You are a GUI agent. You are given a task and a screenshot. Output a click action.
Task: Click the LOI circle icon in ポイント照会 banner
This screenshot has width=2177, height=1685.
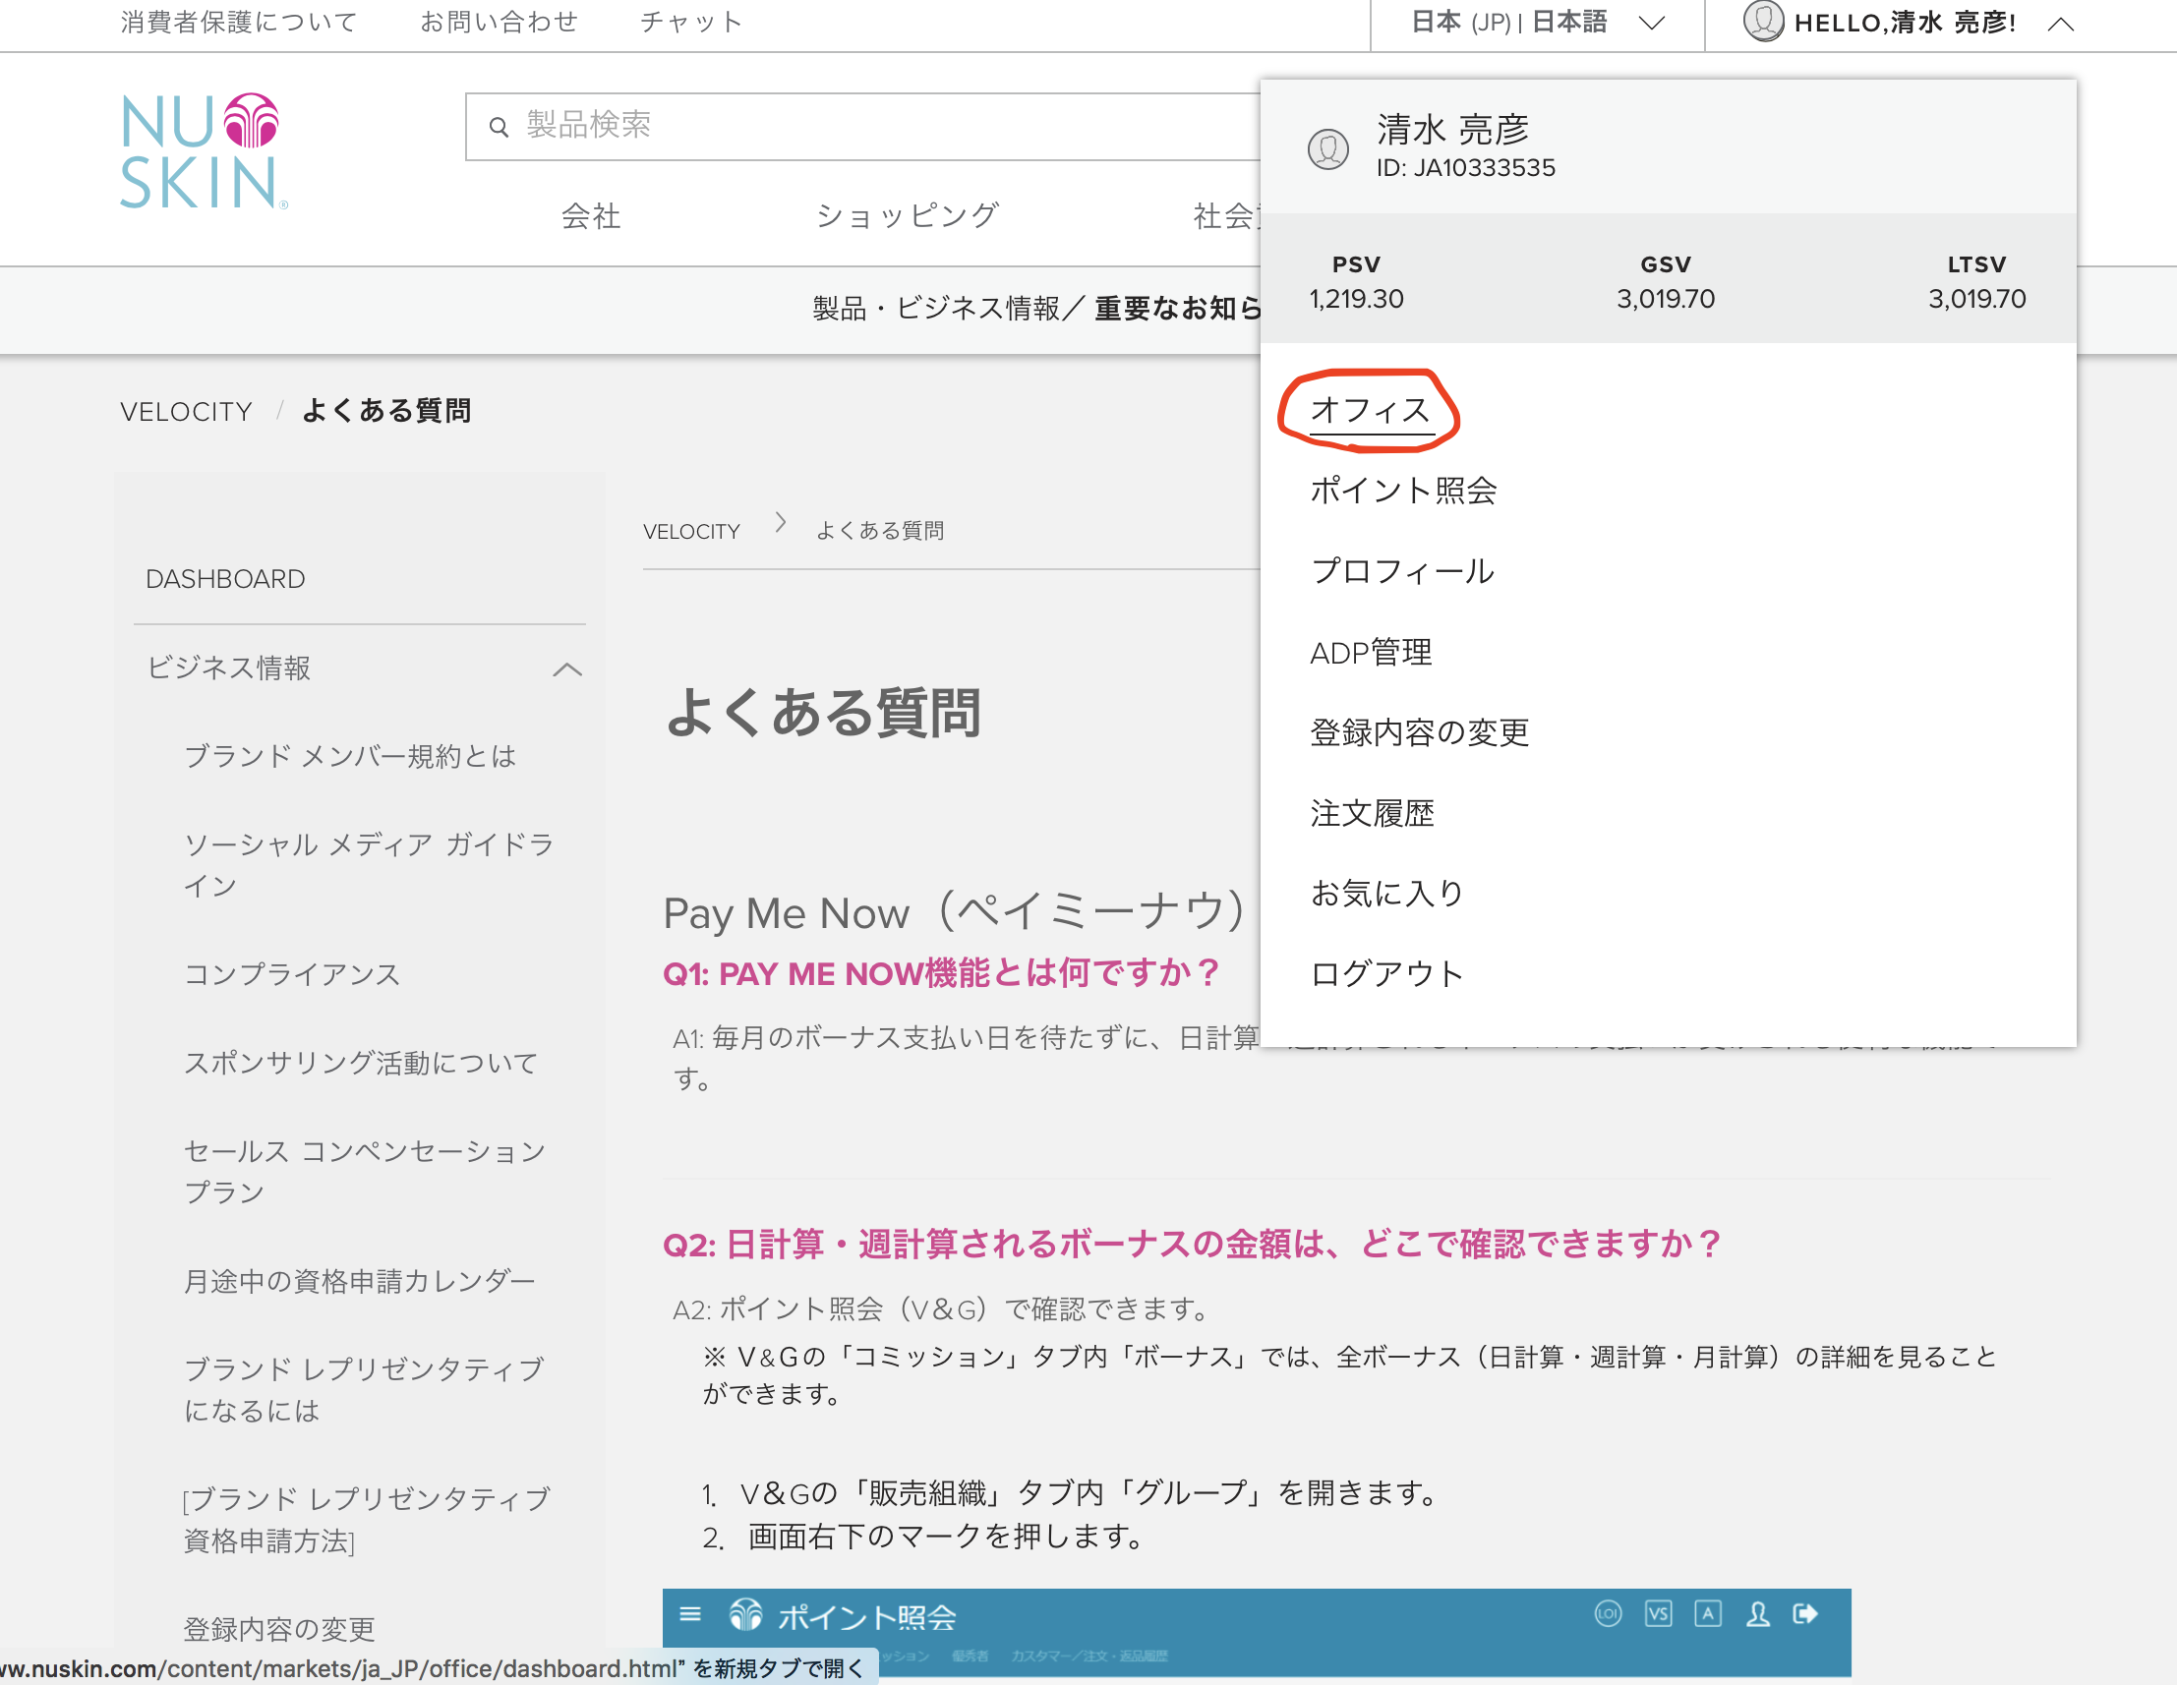[1608, 1613]
